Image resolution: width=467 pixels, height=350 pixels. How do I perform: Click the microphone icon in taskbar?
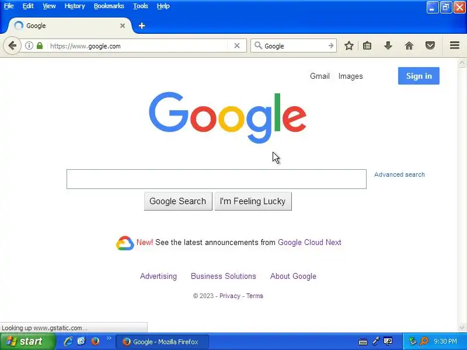pyautogui.click(x=376, y=341)
